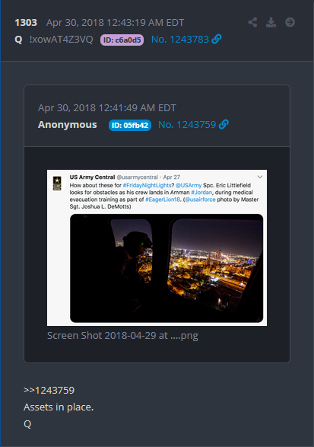Follow the >>1243759 reply reference
The height and width of the screenshot is (447, 314).
[x=49, y=390]
